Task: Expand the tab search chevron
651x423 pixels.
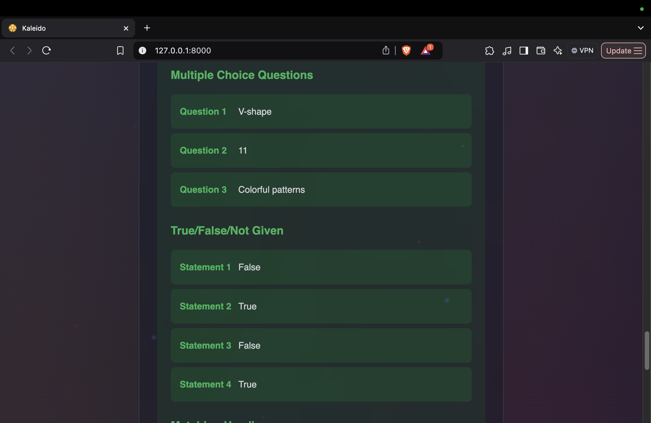Action: 640,28
